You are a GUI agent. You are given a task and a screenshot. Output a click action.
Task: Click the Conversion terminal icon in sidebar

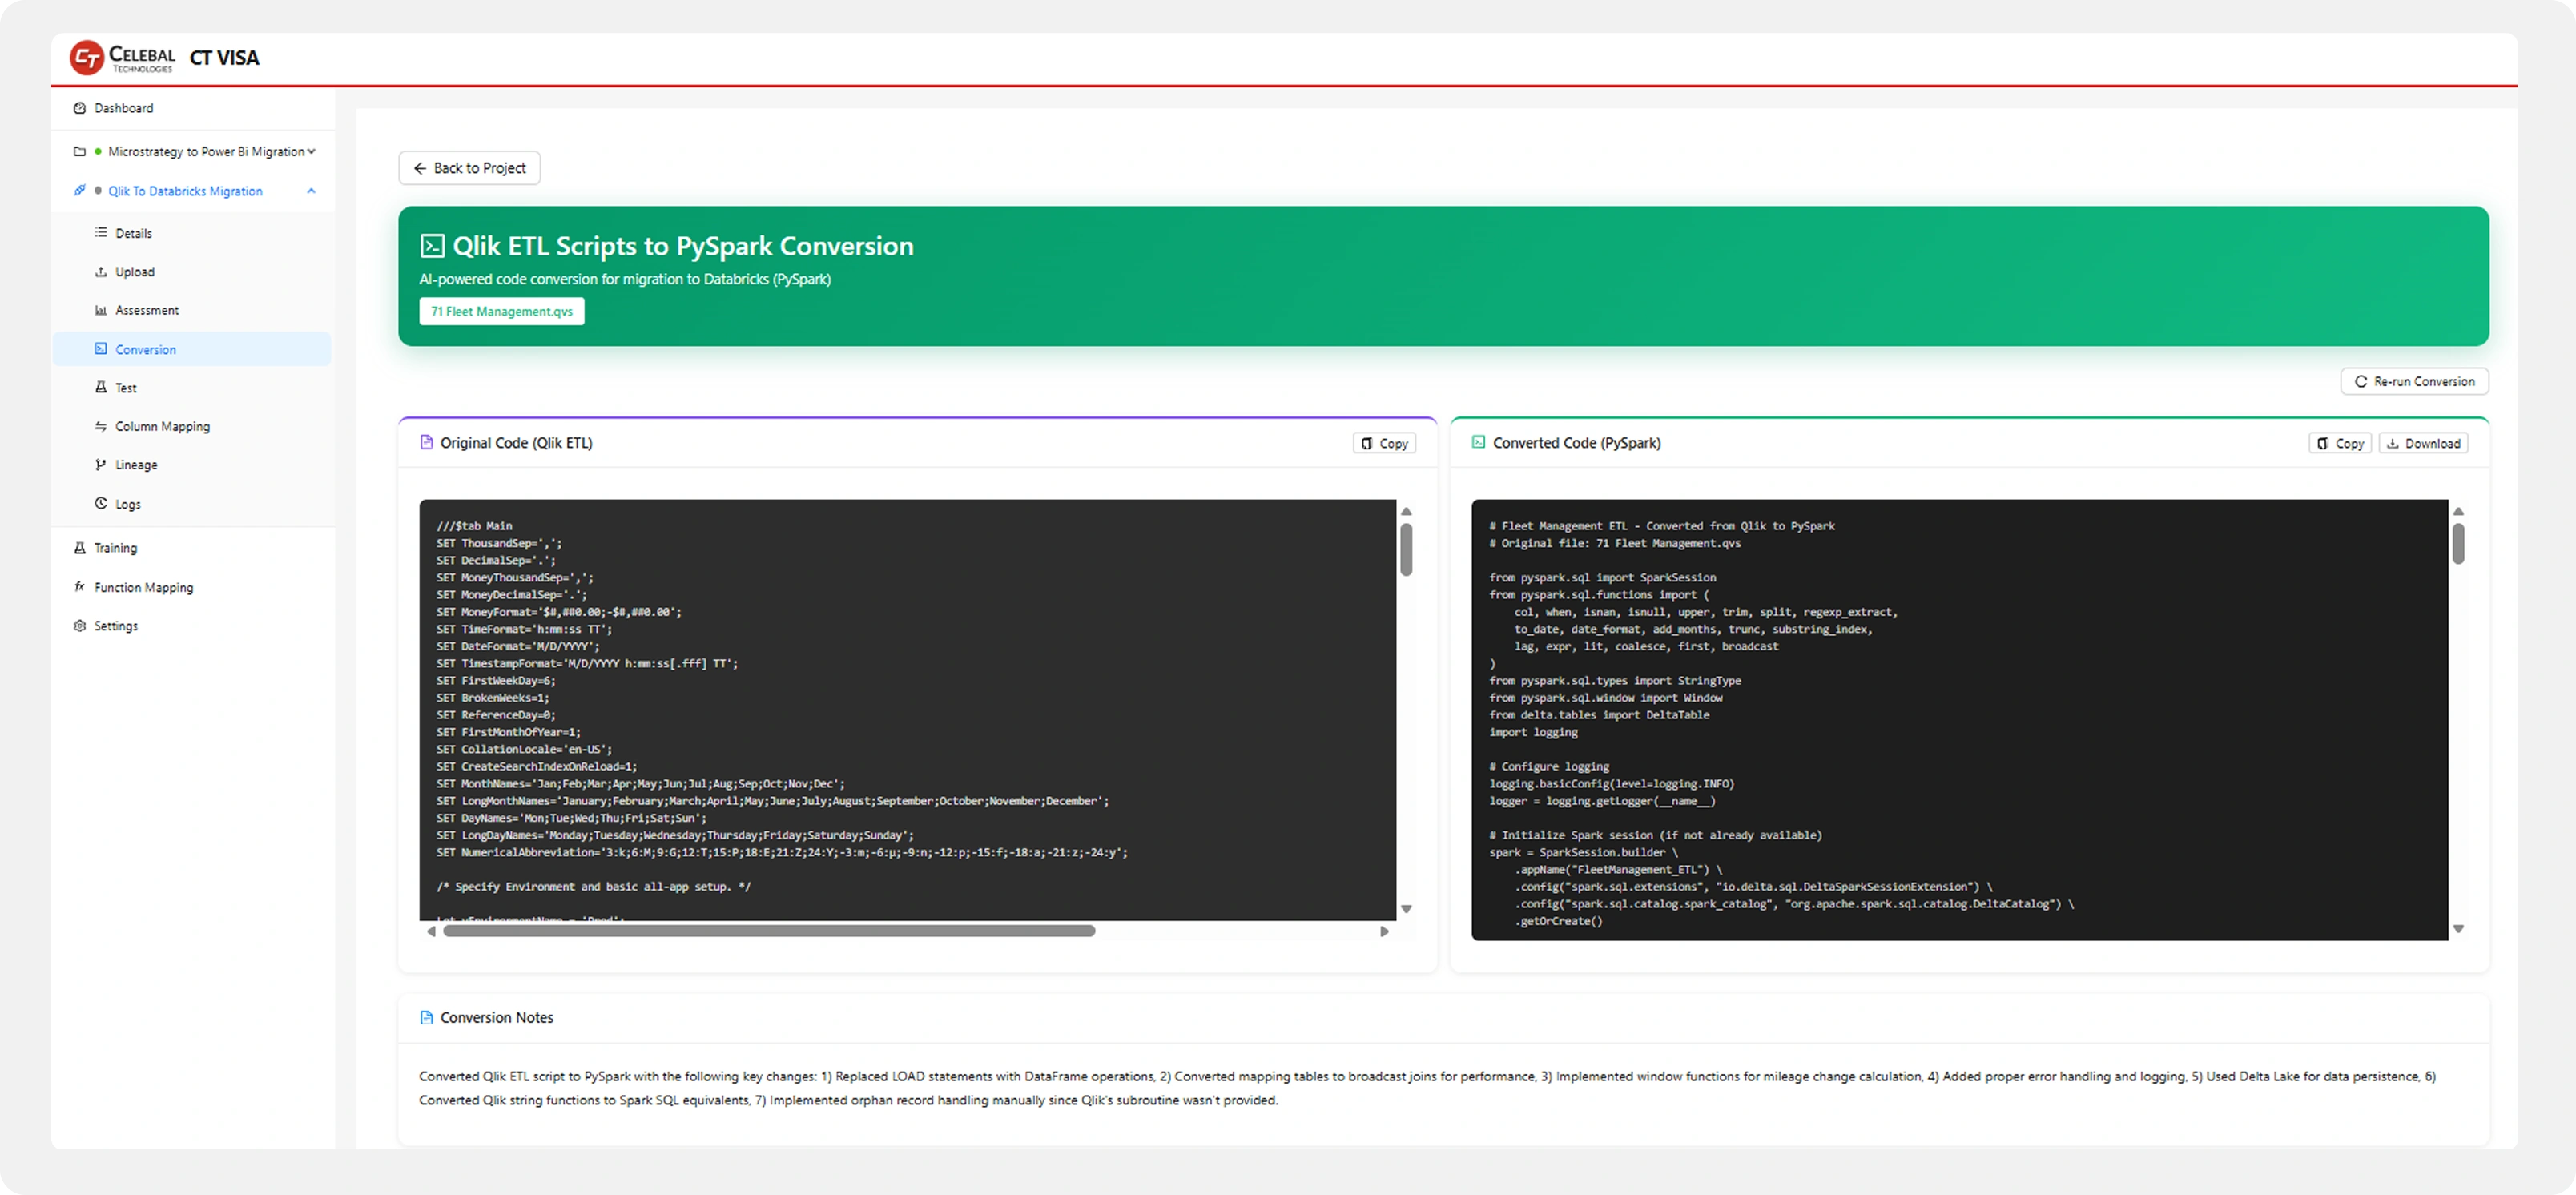tap(101, 349)
